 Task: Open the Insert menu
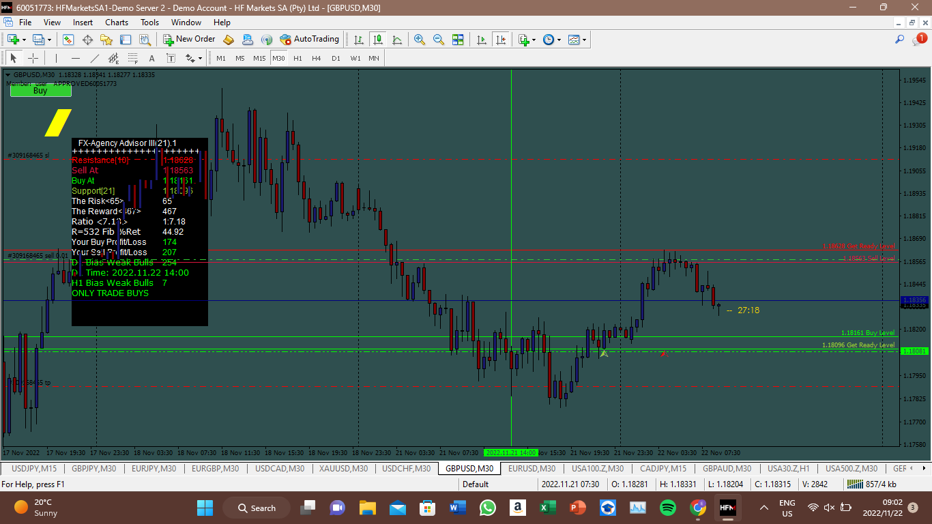[x=83, y=23]
